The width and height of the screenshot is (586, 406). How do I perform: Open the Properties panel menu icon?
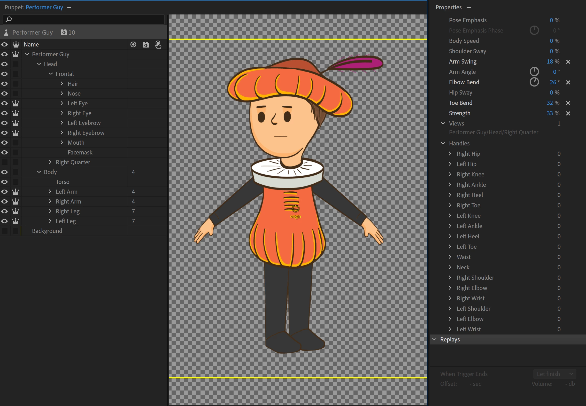469,7
